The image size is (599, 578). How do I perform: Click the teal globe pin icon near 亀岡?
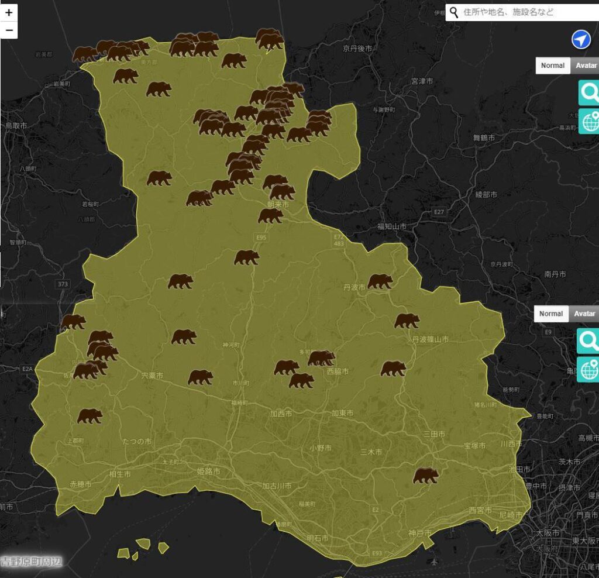[x=588, y=369]
